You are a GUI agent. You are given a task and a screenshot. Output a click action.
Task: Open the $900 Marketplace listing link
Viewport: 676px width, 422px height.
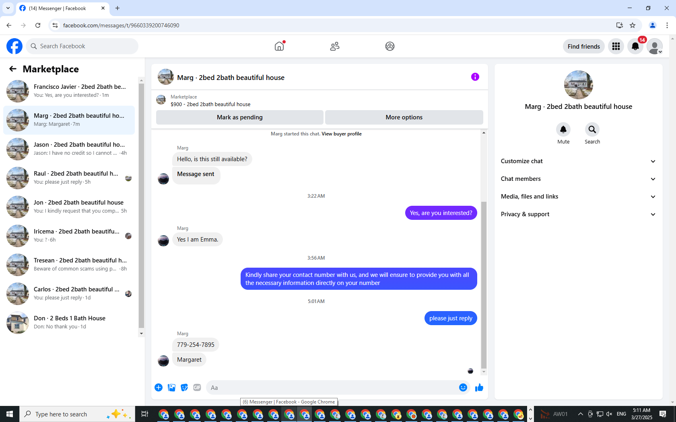pos(210,104)
